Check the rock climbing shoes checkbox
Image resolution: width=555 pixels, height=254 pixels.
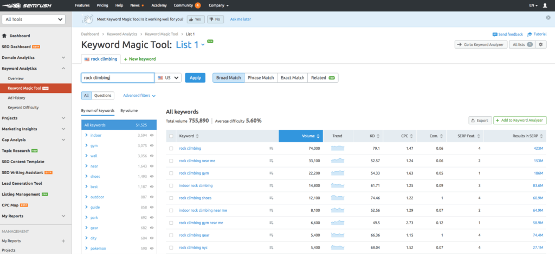tap(171, 198)
